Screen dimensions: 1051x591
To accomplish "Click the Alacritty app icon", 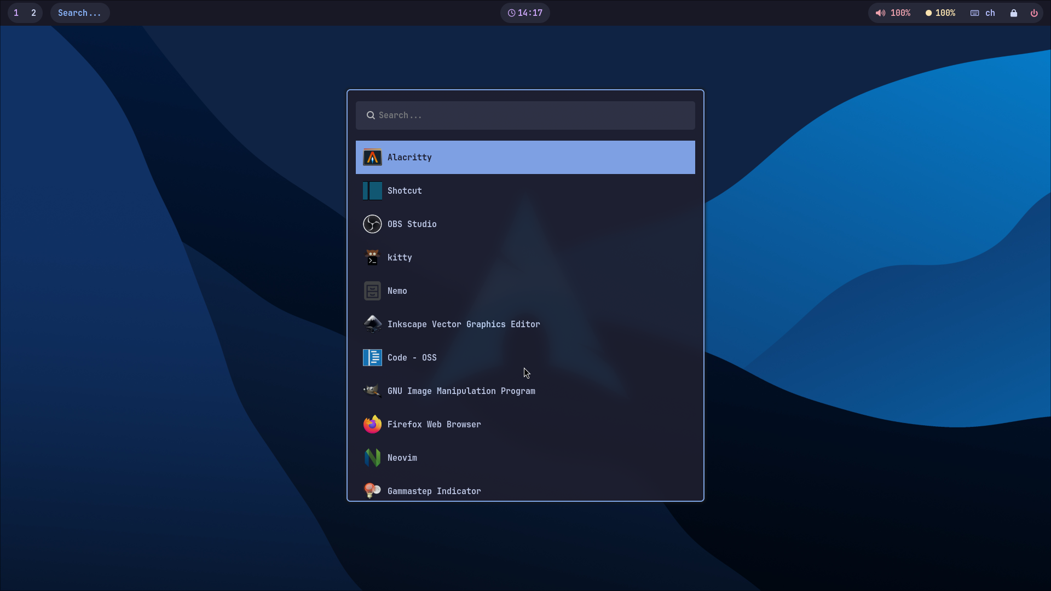I will coord(372,158).
